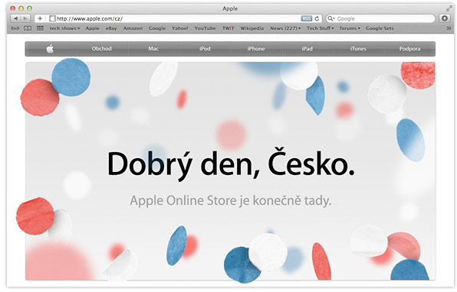Viewport: 457px width, 292px height.
Task: Open Top Sites grid icon
Action: click(40, 28)
